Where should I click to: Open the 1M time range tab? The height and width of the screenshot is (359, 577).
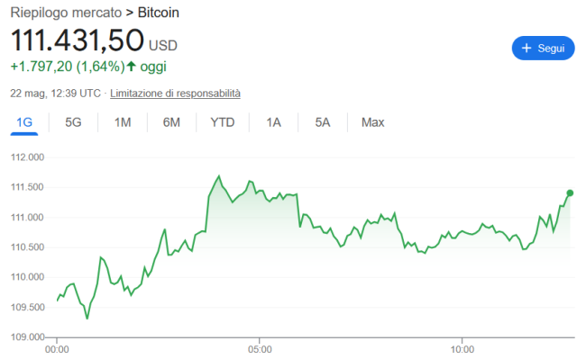pos(123,122)
